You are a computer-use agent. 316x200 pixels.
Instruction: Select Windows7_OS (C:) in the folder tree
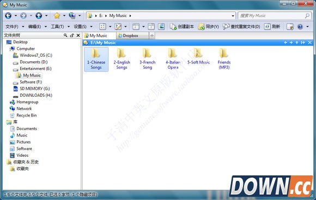point(36,55)
